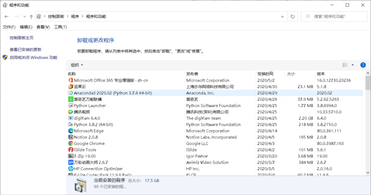Open 启用或关闭 Windows 功能 link
This screenshot has width=371, height=195.
click(x=33, y=57)
